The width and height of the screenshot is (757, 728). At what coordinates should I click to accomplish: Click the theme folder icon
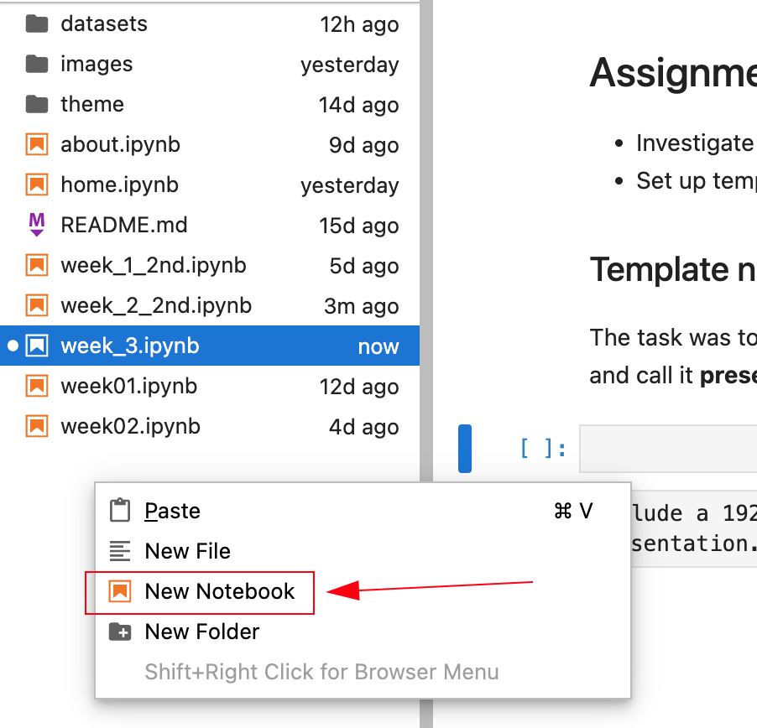click(x=37, y=104)
